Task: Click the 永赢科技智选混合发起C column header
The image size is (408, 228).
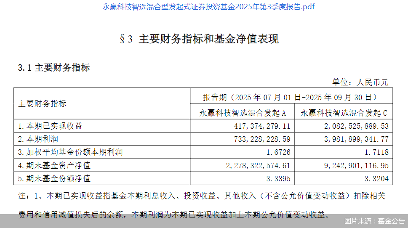Action: 344,113
